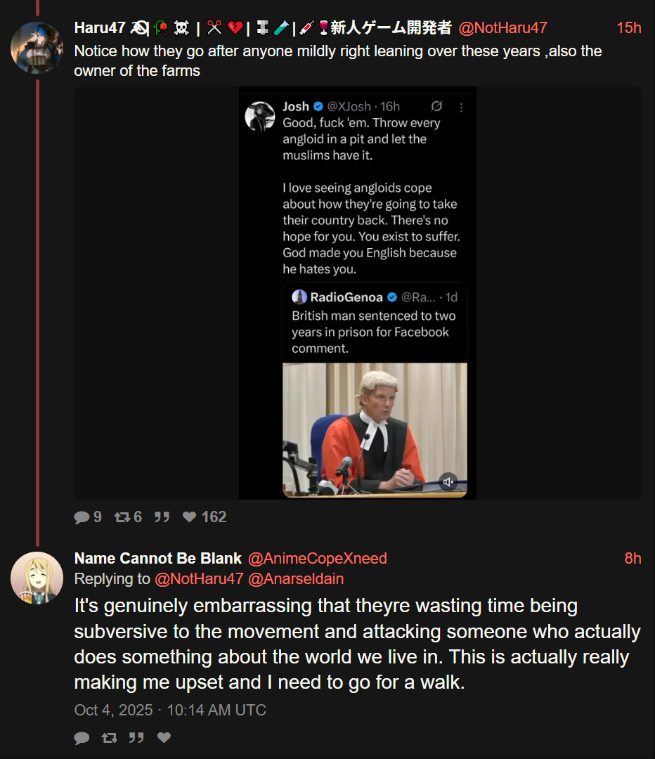Click the quote icon on Haru47's post

[162, 517]
